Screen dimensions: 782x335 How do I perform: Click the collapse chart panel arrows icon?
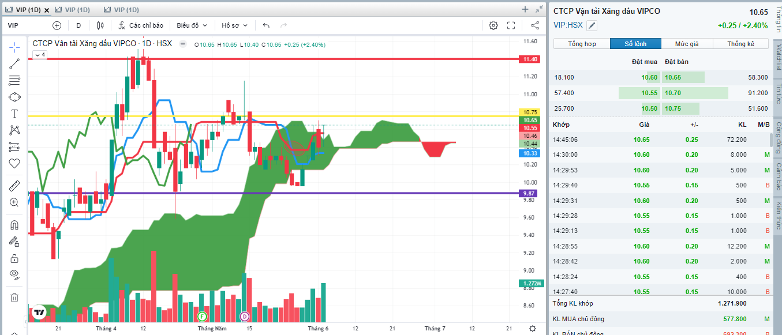tap(539, 9)
